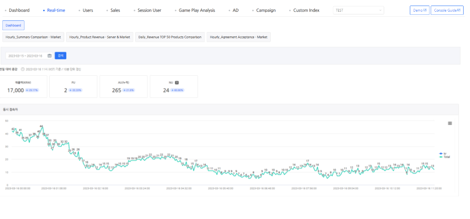Screen dimensions: 470x219
Task: Click the AU percentage change badge
Action: coord(129,90)
